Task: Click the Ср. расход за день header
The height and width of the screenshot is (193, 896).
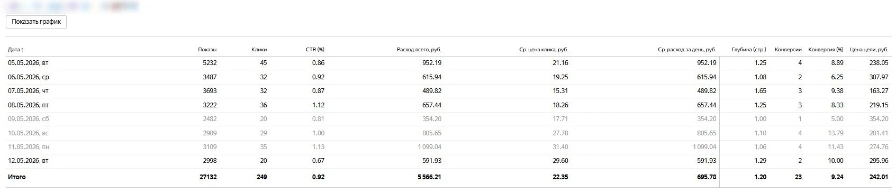Action: click(x=687, y=50)
